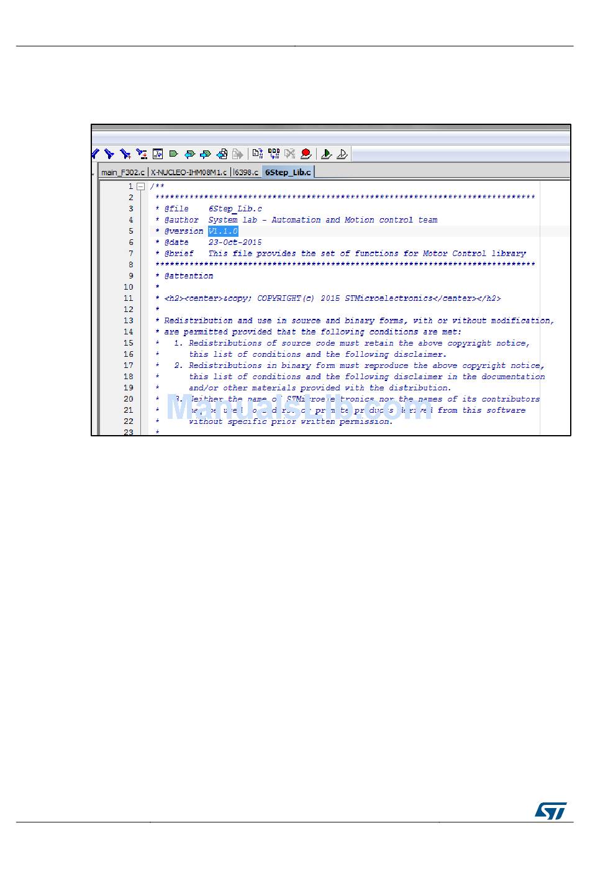Click the COPYRIGHT(c) 2015 STMicroelectronics line
Viewport: 590px width, 882px height.
328,298
